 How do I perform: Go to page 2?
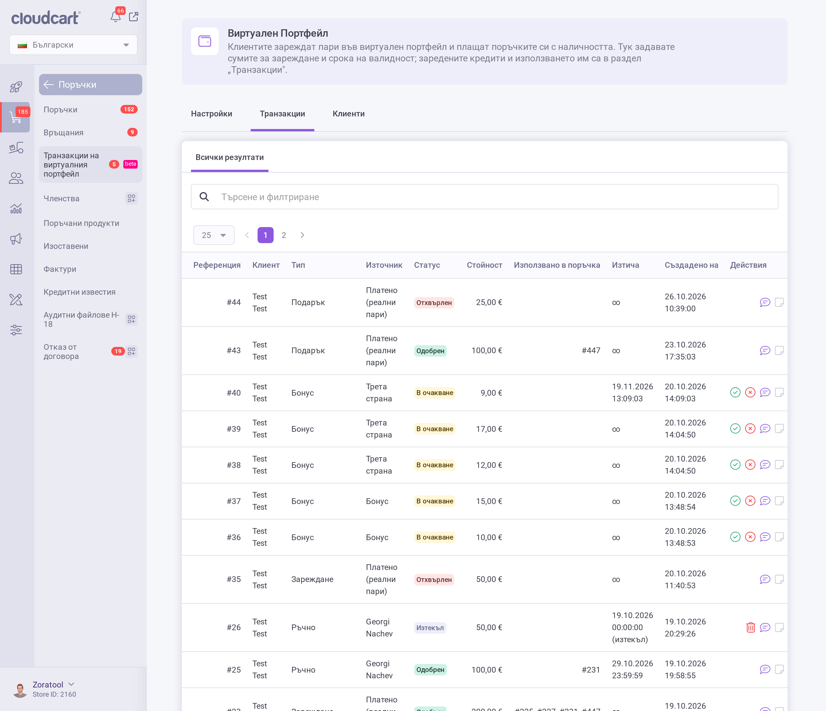284,235
